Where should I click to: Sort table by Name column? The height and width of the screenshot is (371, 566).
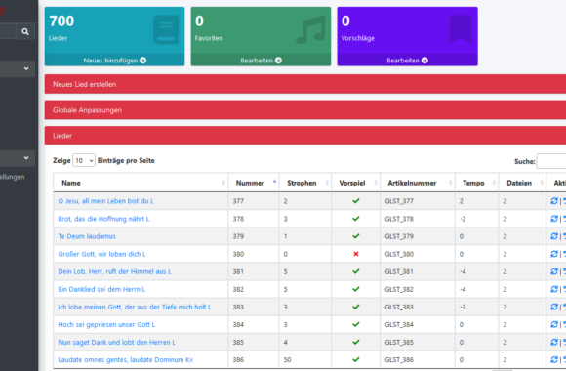click(141, 183)
